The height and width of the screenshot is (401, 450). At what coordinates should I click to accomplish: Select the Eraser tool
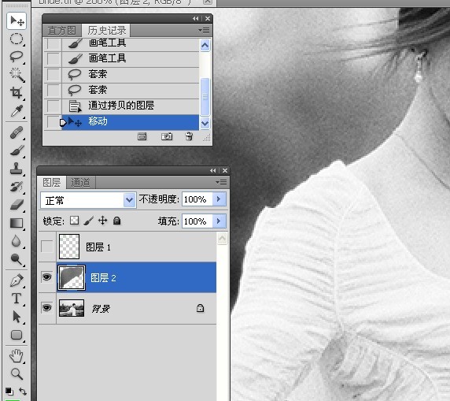(17, 205)
